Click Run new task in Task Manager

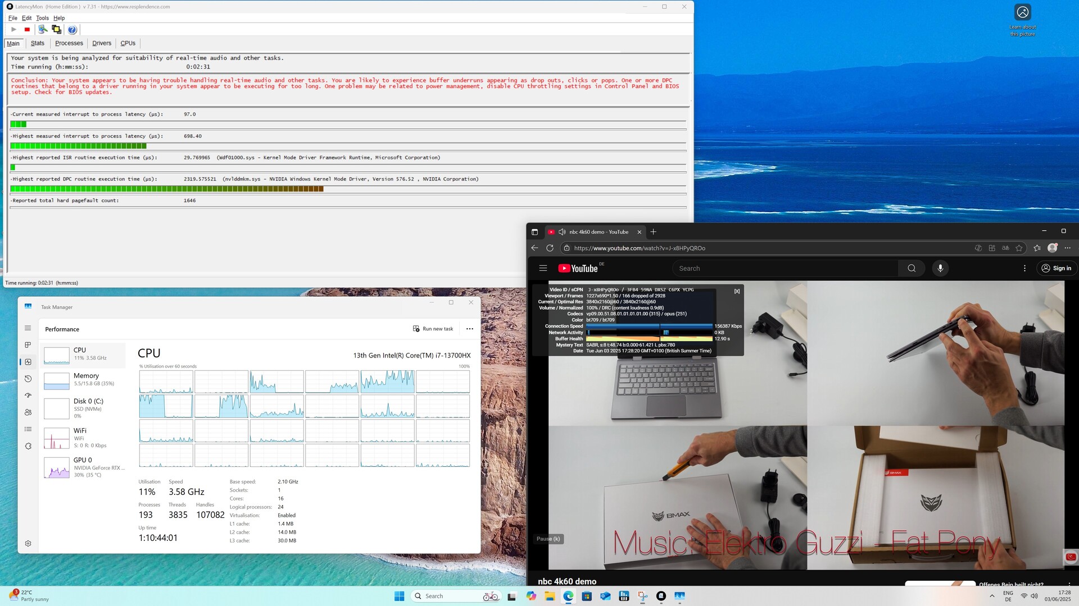tap(433, 329)
